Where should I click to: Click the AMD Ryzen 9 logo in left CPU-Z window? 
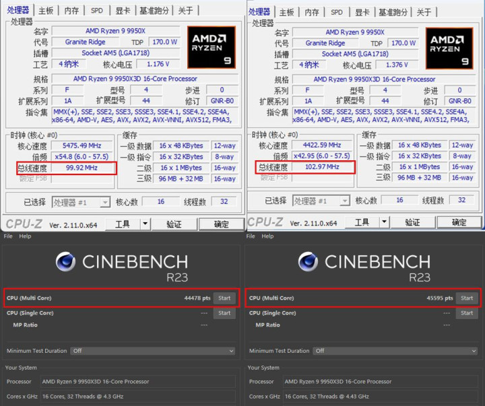pos(212,47)
